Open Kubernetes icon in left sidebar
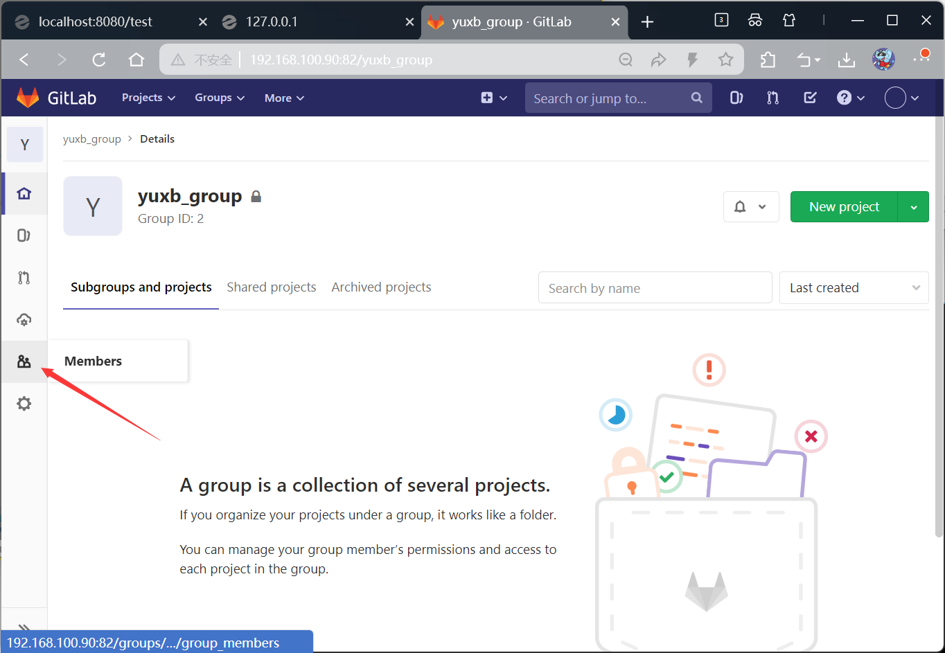 [24, 320]
